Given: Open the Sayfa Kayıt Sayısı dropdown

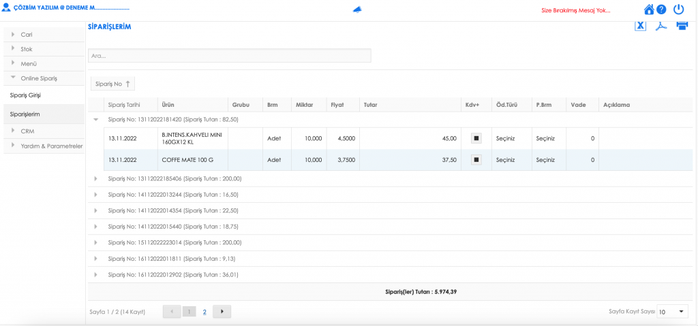Looking at the screenshot, I should pos(673,311).
